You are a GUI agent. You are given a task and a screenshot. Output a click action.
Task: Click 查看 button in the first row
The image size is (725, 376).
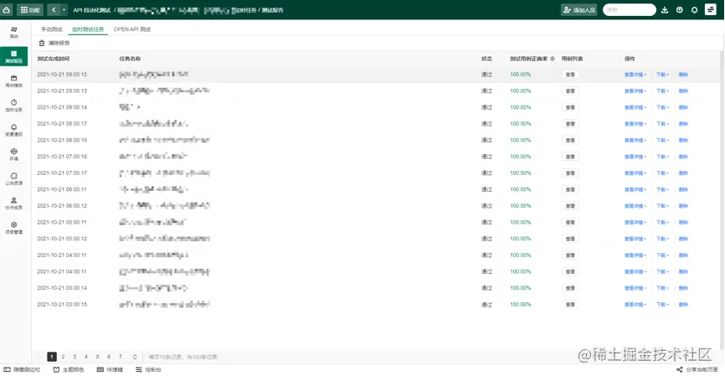570,75
